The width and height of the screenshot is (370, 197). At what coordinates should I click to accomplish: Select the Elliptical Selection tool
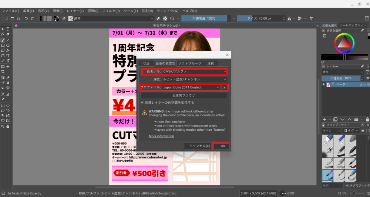pyautogui.click(x=8, y=105)
